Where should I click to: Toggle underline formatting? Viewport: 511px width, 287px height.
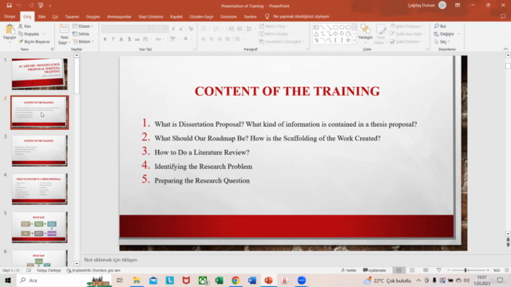coord(121,39)
